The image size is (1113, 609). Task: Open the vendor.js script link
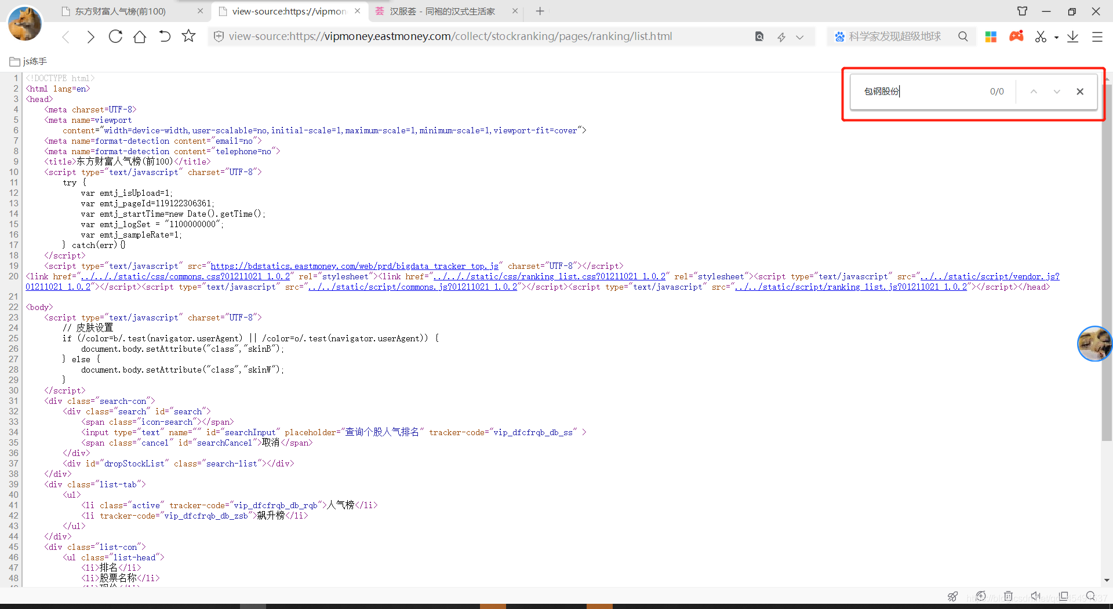[990, 276]
